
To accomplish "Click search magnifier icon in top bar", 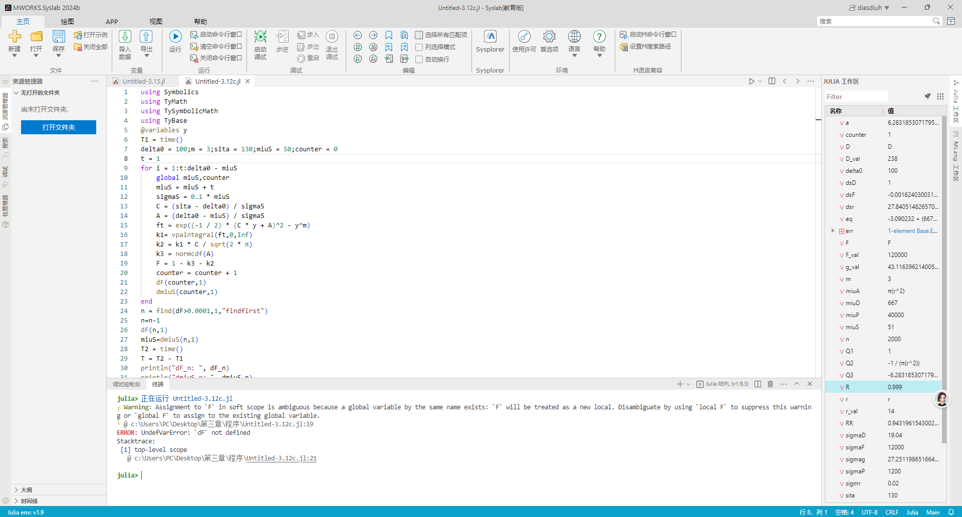I will (936, 21).
